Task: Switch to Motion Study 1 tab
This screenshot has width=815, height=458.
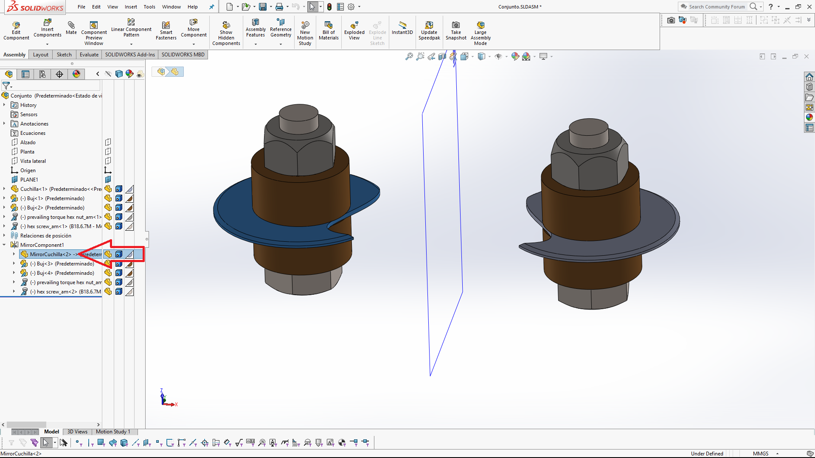Action: pos(113,432)
